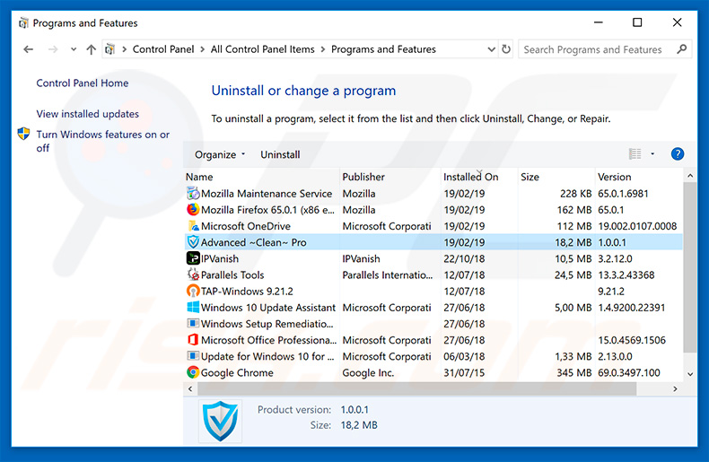The image size is (709, 462).
Task: Select the Mozilla Firefox icon
Action: pyautogui.click(x=193, y=210)
